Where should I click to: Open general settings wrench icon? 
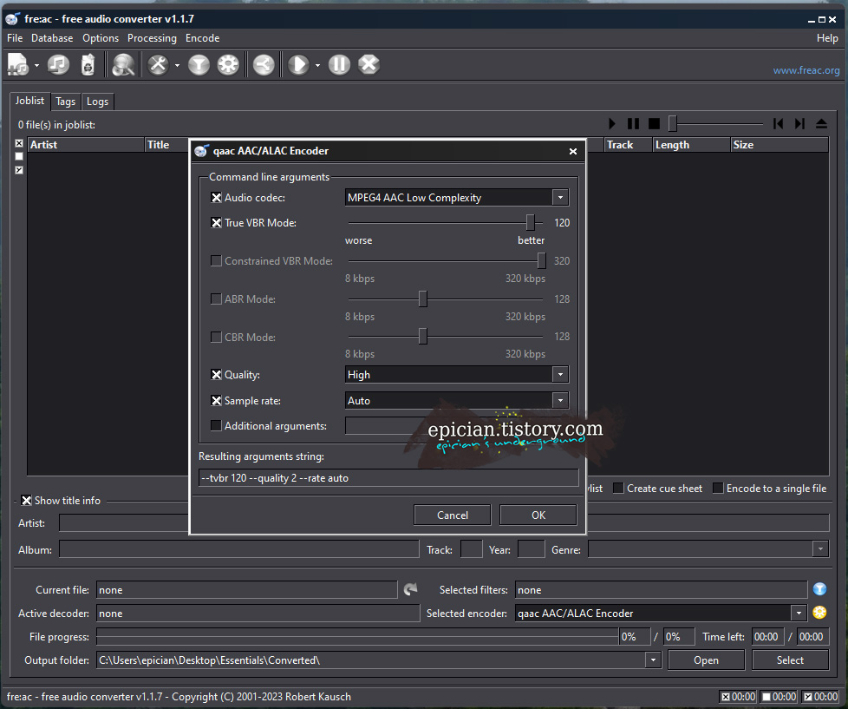(x=158, y=65)
